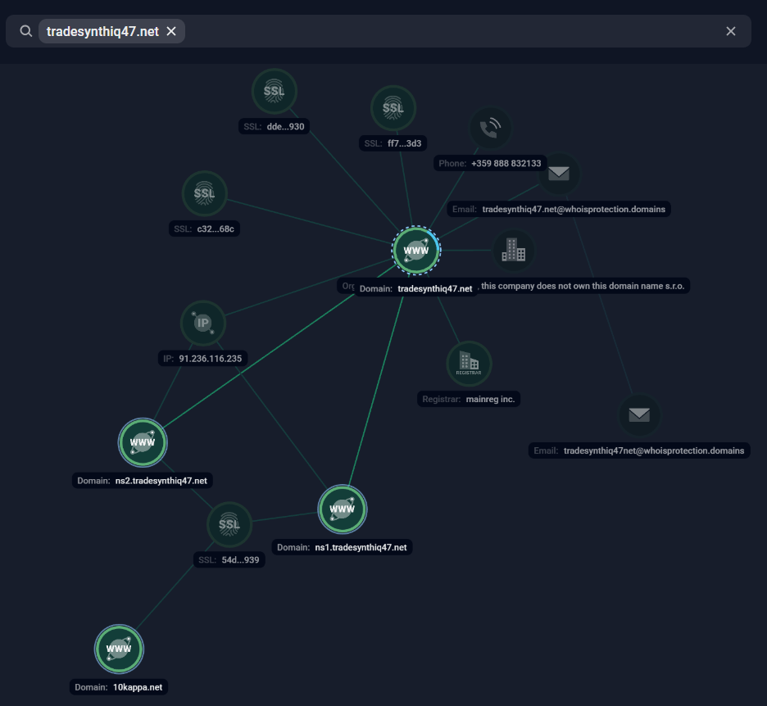Viewport: 767px width, 706px height.
Task: Remove the tradesynthiq47.net search tag
Action: click(171, 31)
